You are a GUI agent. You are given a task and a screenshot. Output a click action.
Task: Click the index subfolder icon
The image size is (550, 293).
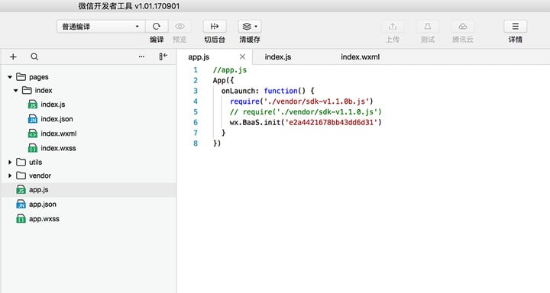click(x=27, y=91)
